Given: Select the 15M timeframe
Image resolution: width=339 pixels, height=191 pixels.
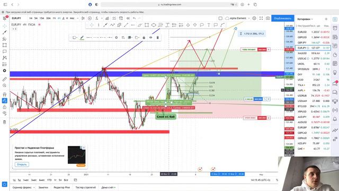Looking at the screenshot, I should 42,19.
